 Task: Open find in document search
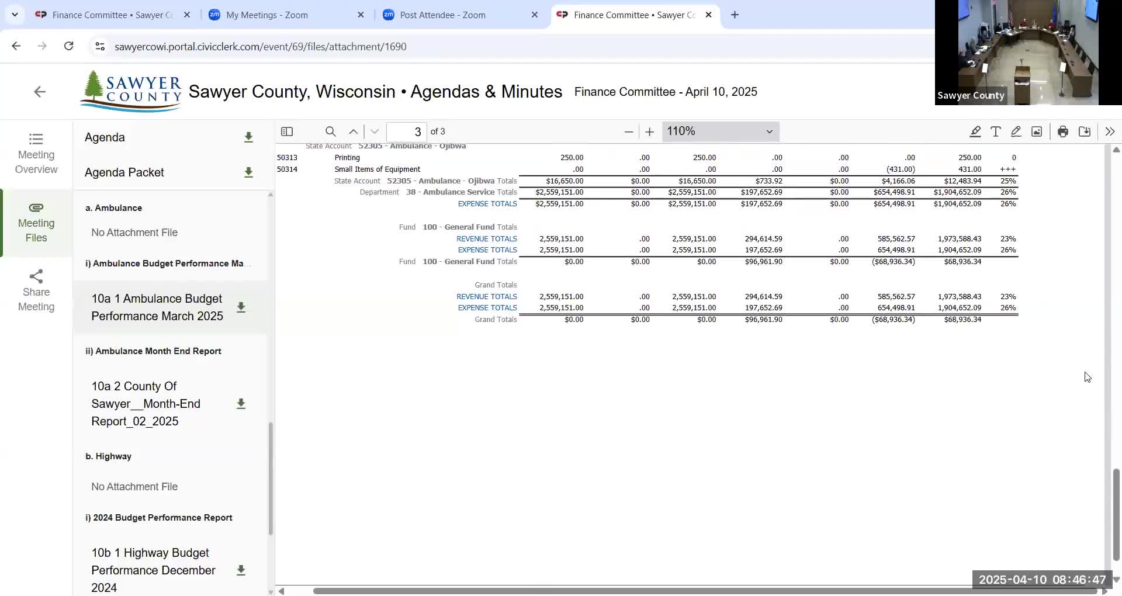[x=330, y=131]
